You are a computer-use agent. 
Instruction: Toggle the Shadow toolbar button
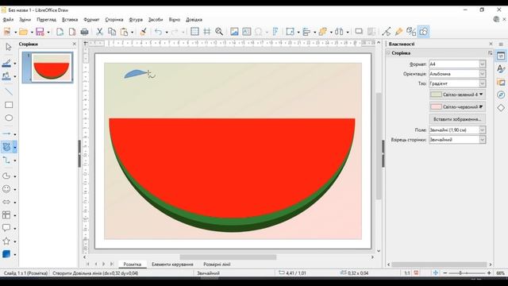(x=359, y=32)
